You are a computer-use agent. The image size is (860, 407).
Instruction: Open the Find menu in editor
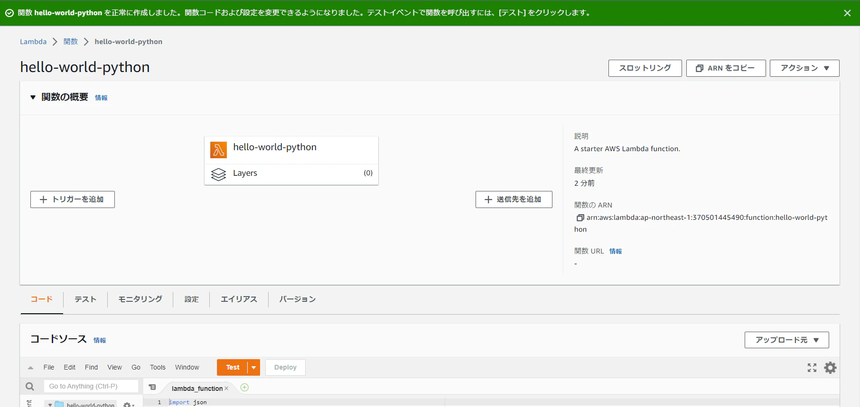point(92,367)
